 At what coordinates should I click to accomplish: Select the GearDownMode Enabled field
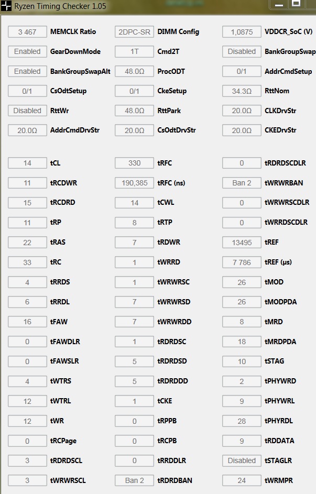[x=27, y=52]
